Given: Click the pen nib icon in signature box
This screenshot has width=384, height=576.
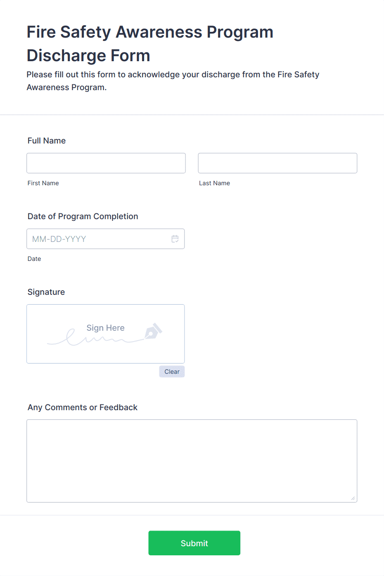Looking at the screenshot, I should click(x=153, y=331).
